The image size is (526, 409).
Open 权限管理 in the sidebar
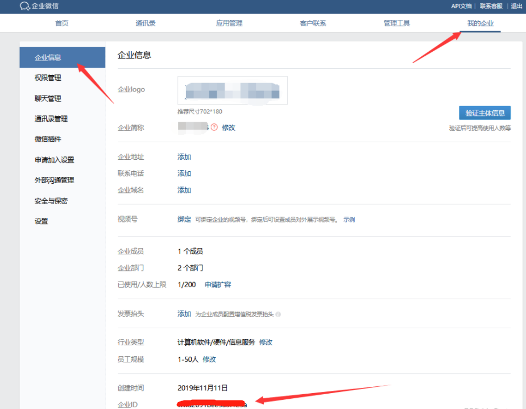click(48, 78)
